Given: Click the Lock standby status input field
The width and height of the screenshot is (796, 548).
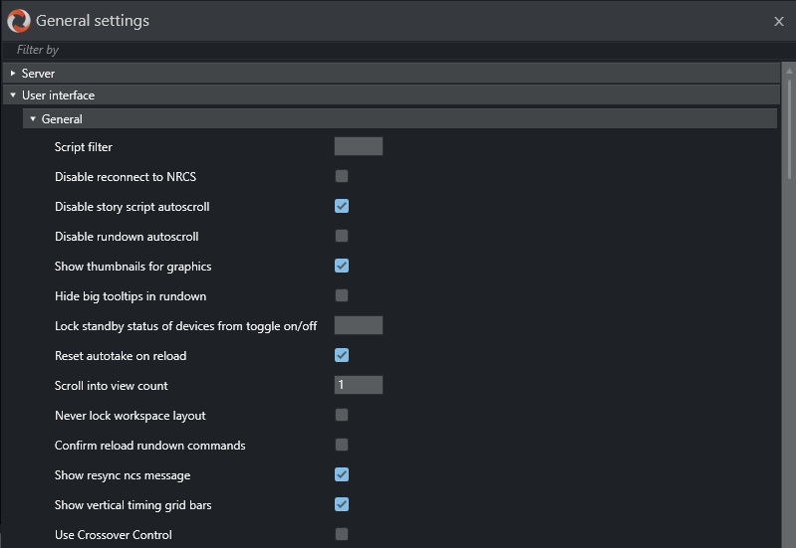Looking at the screenshot, I should [x=358, y=325].
